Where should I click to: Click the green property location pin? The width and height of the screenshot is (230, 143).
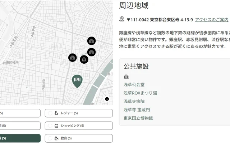(x=77, y=80)
